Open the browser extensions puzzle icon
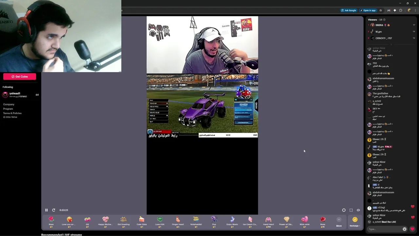Image resolution: width=419 pixels, height=236 pixels. 401,10
